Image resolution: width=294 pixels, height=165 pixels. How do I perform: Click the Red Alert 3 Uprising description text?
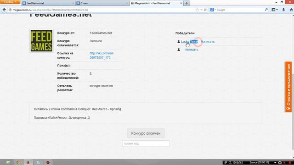tap(78, 109)
